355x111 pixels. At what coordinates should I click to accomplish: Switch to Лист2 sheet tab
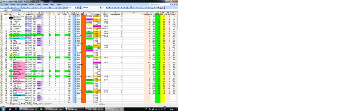pyautogui.click(x=29, y=104)
